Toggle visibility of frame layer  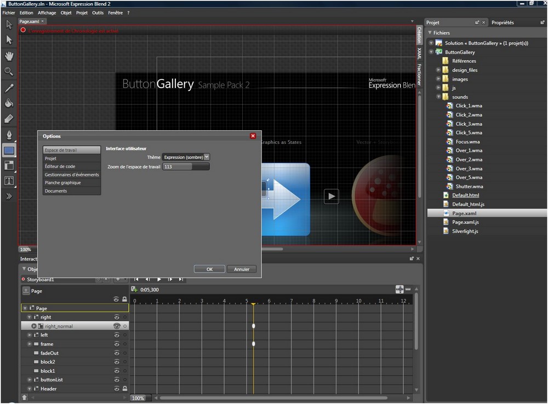(117, 344)
